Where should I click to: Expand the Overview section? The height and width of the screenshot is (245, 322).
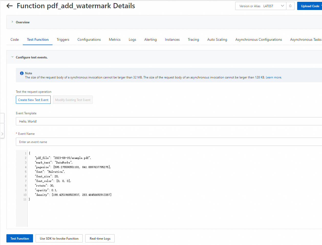click(x=12, y=22)
